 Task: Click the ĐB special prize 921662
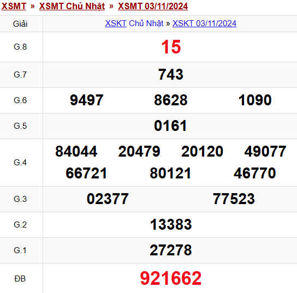coord(171,278)
